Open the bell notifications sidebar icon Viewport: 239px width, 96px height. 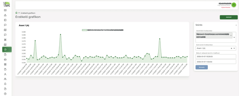(5, 84)
